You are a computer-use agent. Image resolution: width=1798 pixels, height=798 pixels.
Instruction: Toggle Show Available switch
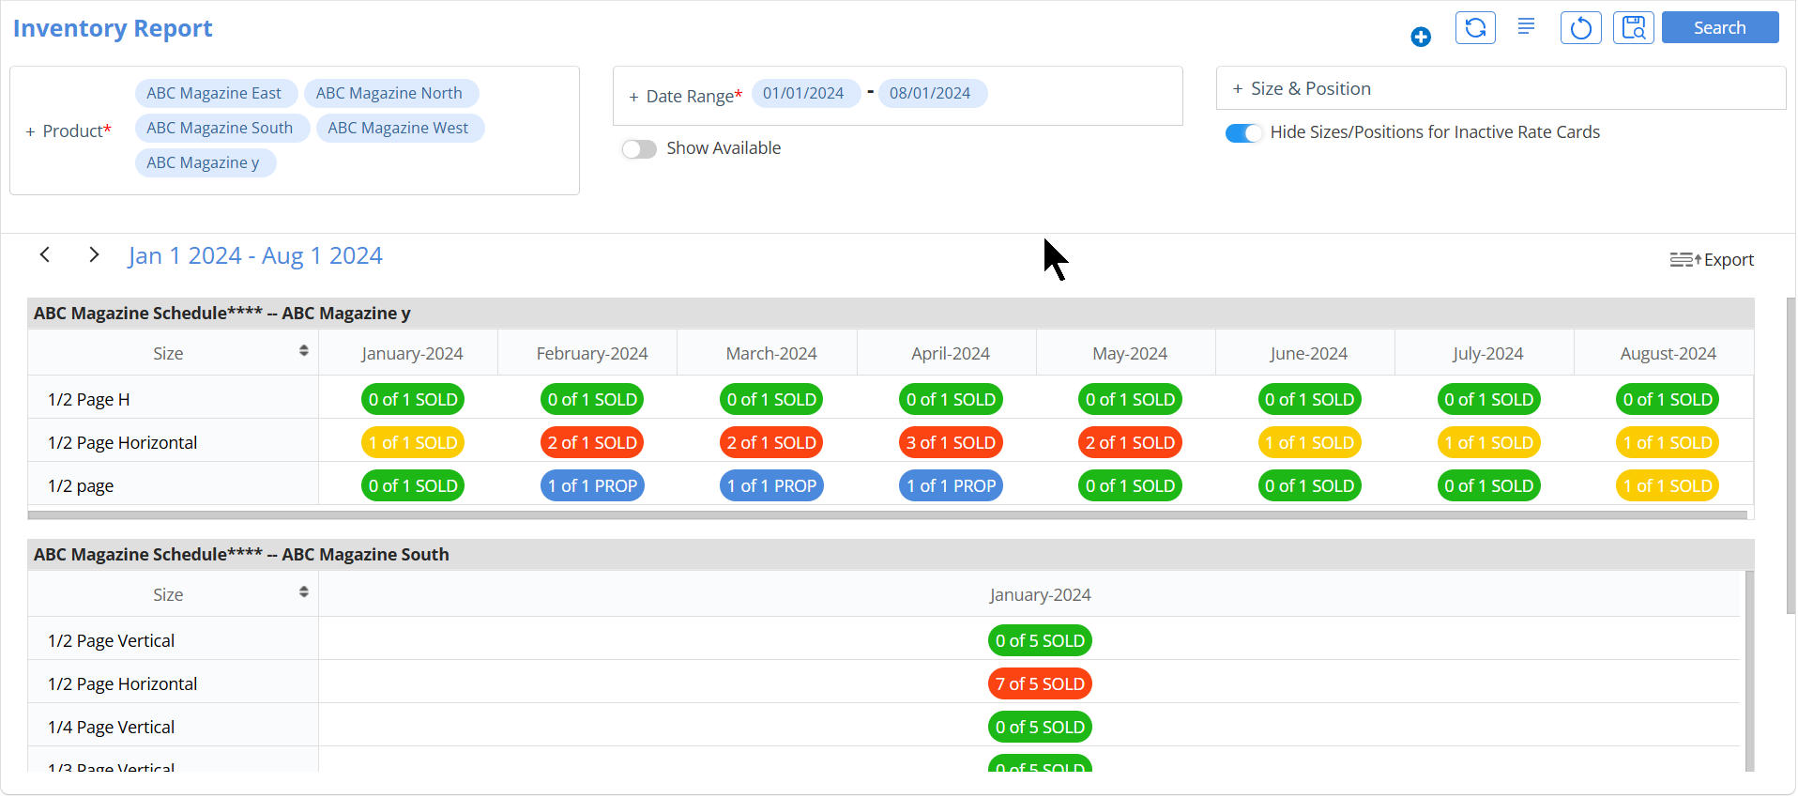coord(639,149)
